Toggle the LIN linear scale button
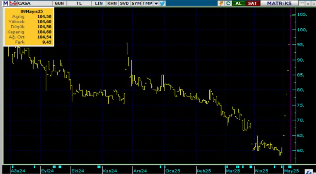The height and width of the screenshot is (174, 316). point(99,3)
